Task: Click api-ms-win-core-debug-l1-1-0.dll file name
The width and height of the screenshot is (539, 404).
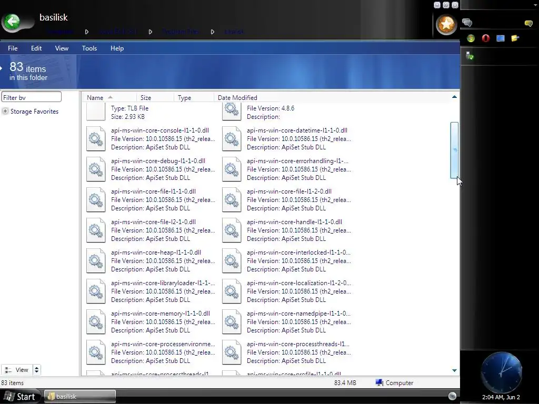Action: click(158, 161)
